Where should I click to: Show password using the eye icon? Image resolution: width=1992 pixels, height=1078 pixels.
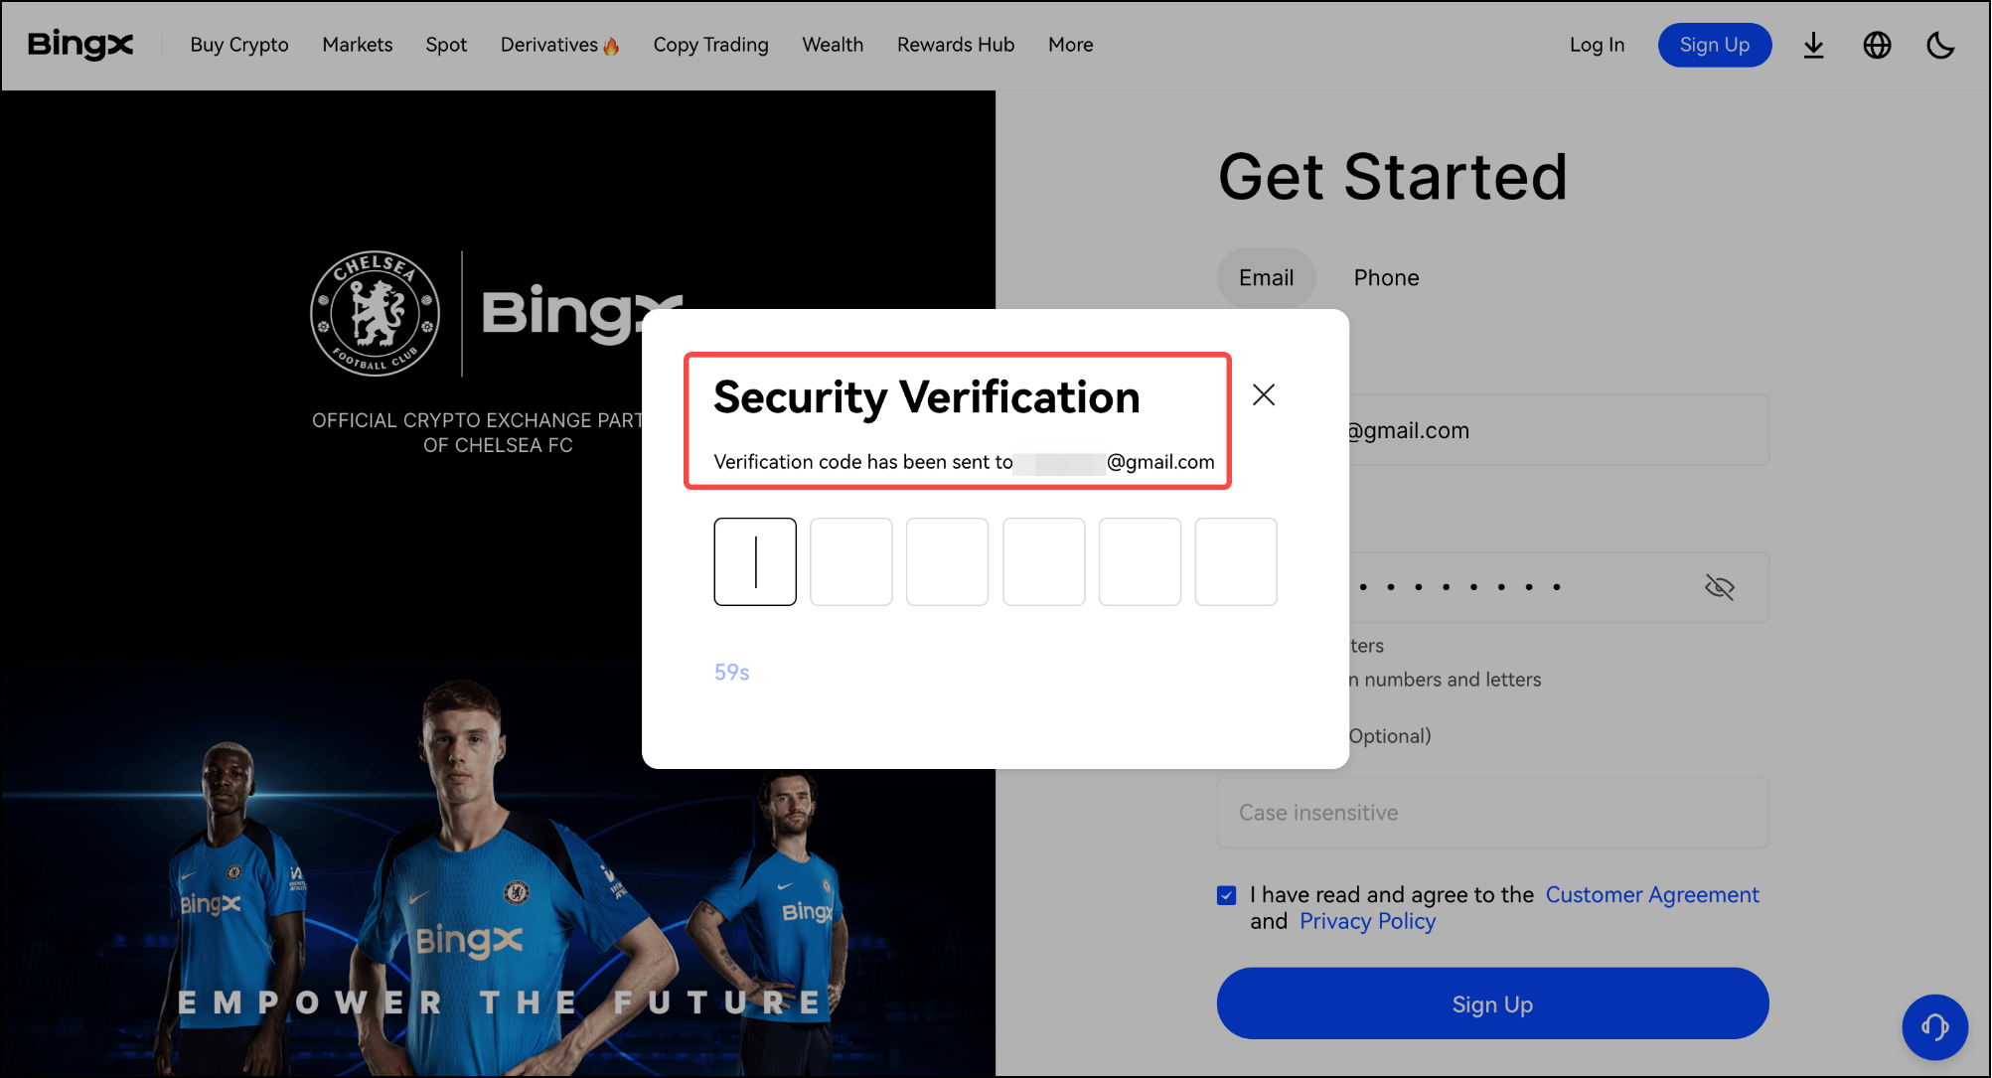pyautogui.click(x=1720, y=587)
